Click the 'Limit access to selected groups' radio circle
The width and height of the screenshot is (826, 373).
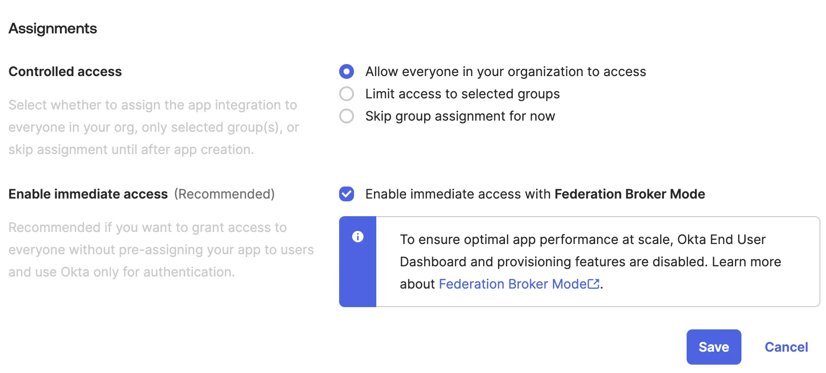pyautogui.click(x=346, y=94)
